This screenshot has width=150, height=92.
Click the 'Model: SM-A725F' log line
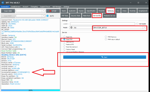click(x=8, y=58)
